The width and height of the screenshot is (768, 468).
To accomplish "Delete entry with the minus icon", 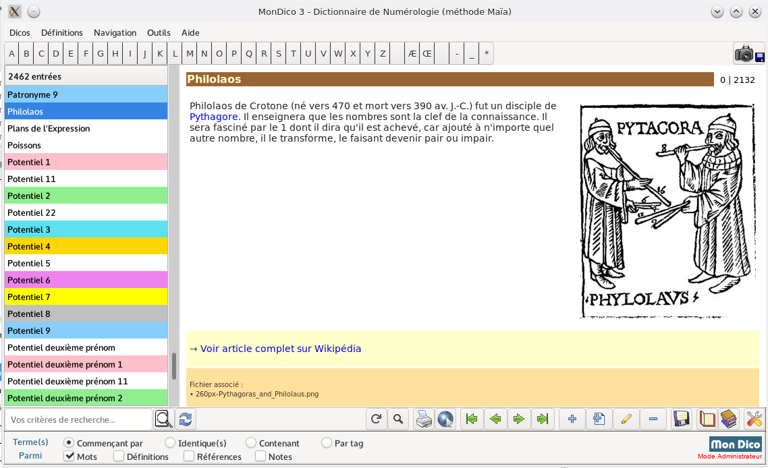I will pos(653,419).
